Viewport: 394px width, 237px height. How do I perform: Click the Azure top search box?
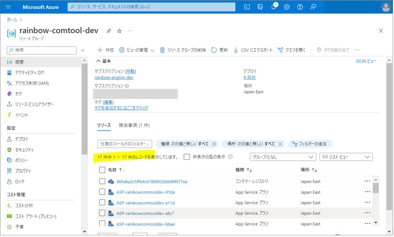[151, 7]
